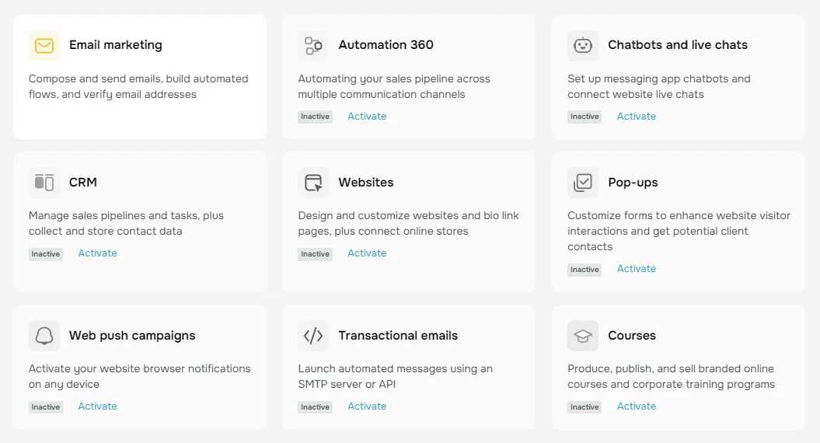
Task: Click the CRM columns icon
Action: point(44,183)
